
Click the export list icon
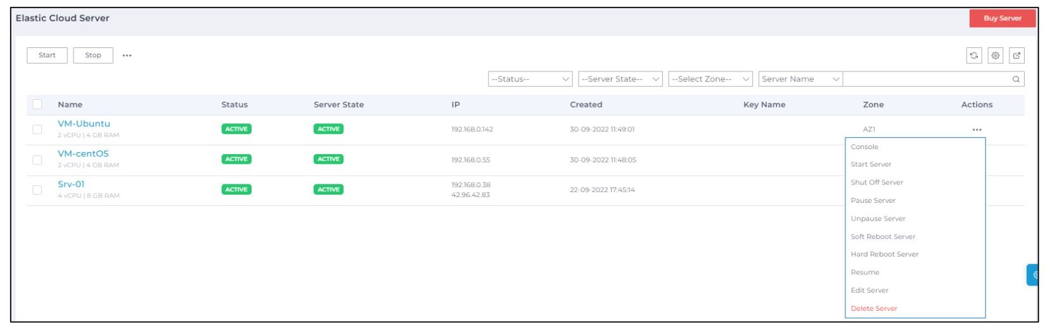(x=1016, y=56)
